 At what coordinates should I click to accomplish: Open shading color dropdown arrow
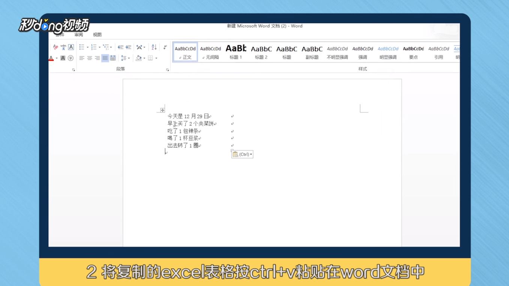(144, 58)
